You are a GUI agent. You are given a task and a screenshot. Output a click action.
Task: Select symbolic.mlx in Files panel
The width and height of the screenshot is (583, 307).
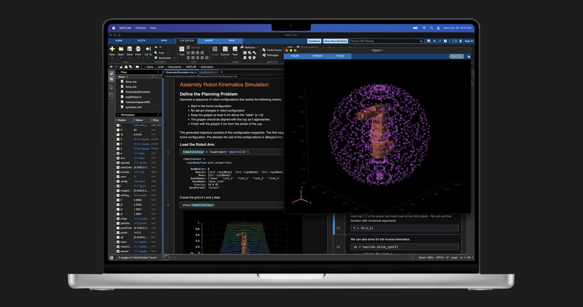click(134, 107)
